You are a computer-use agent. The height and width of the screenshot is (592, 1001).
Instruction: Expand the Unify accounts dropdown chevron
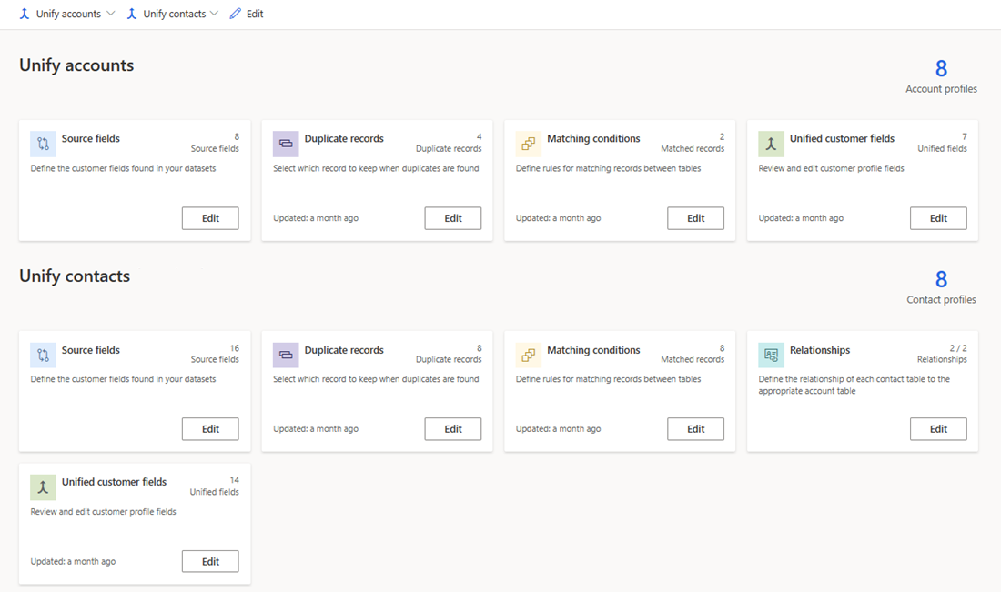click(x=111, y=14)
